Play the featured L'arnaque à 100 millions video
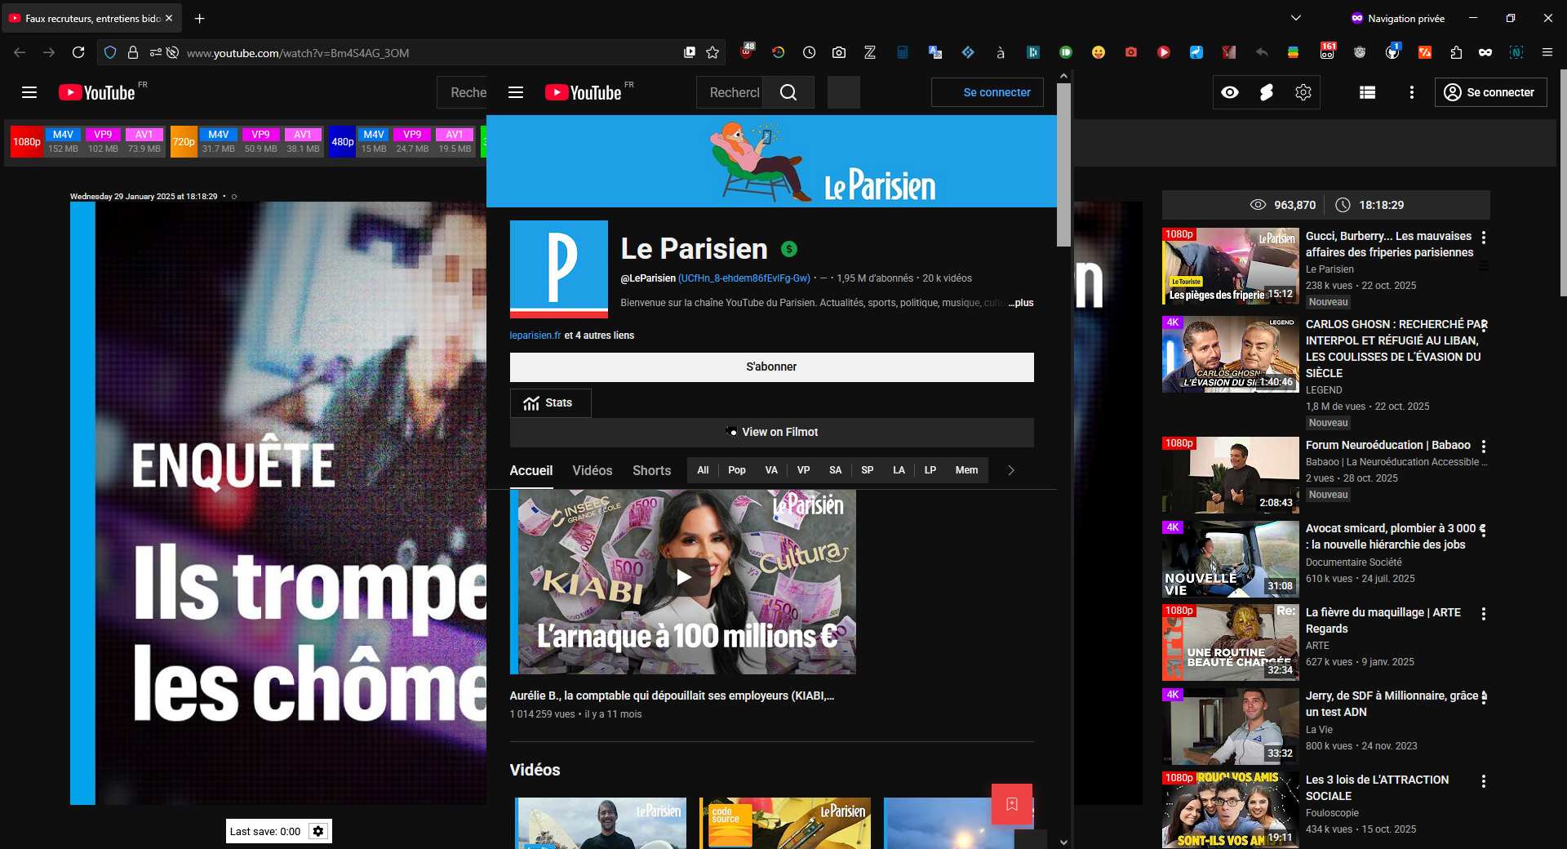This screenshot has height=849, width=1567. 683,577
